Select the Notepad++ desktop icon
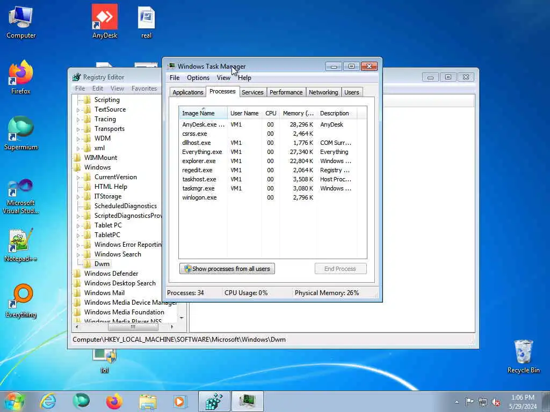550x412 pixels. point(21,245)
